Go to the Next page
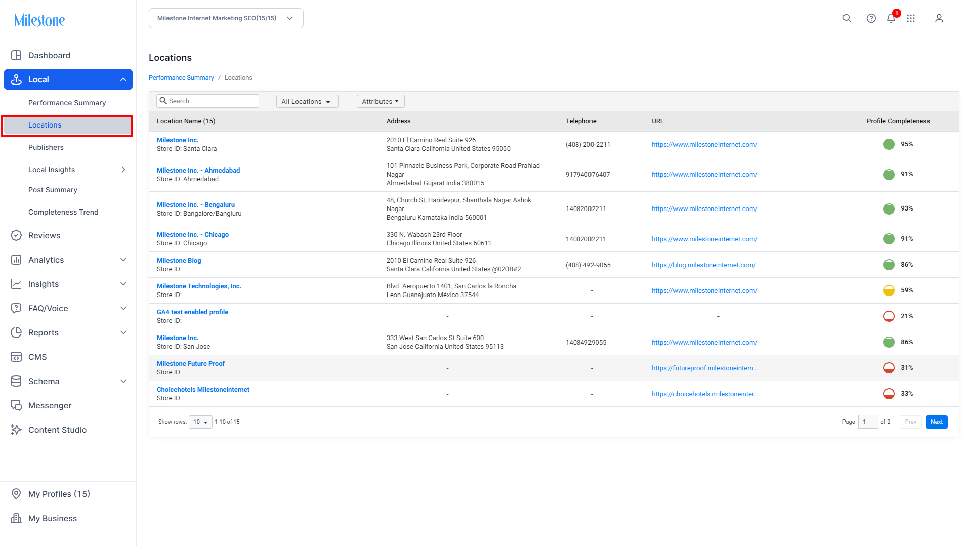The width and height of the screenshot is (971, 546). pyautogui.click(x=937, y=422)
